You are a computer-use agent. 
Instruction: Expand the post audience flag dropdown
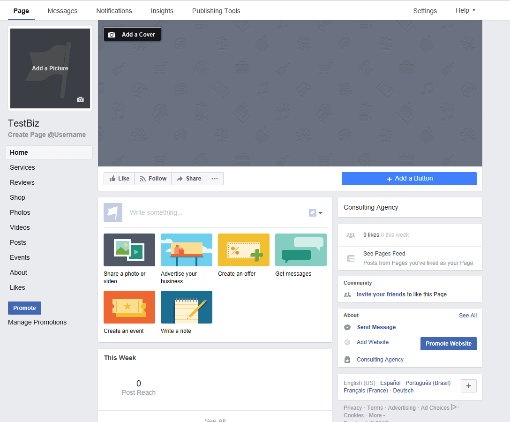(315, 213)
